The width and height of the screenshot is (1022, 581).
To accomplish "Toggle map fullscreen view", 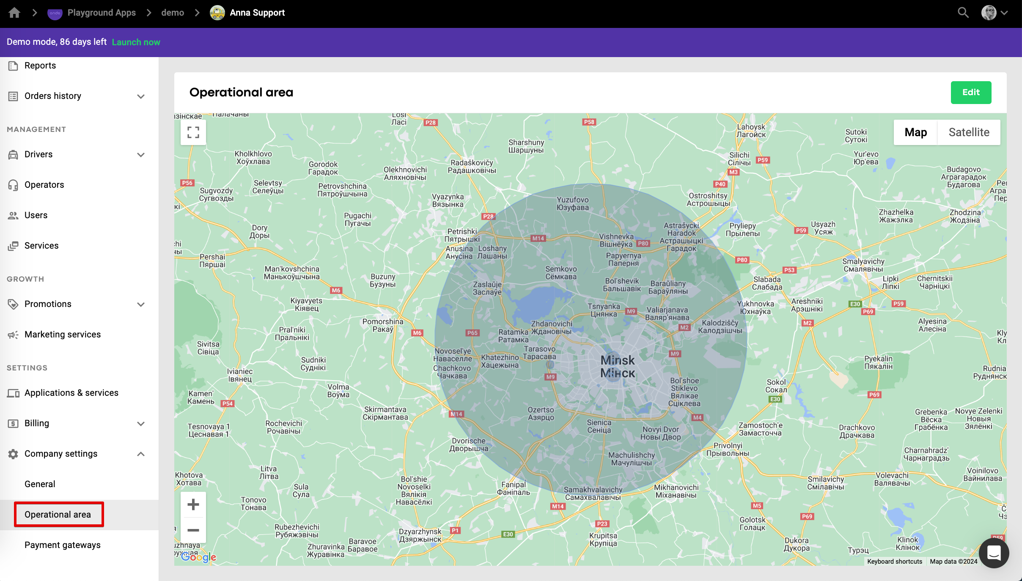I will [193, 132].
